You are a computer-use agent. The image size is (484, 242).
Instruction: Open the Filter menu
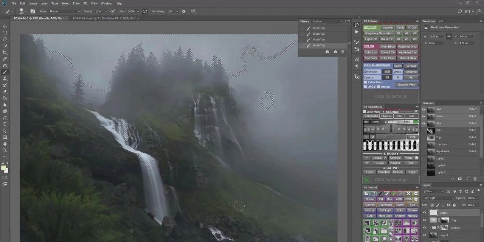point(76,3)
